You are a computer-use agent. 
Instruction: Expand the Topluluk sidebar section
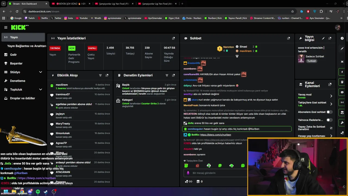[x=41, y=90]
